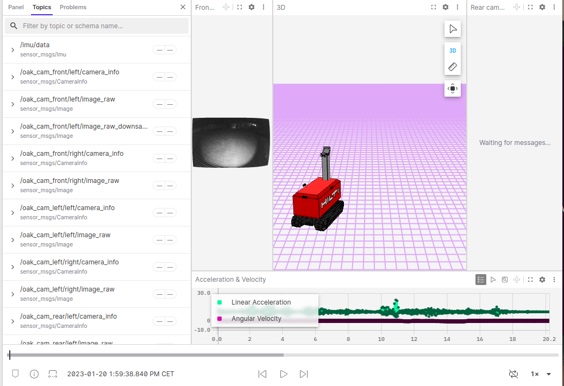
Task: Fullscreen the Acceleration & Velocity plot panel
Action: [530, 280]
